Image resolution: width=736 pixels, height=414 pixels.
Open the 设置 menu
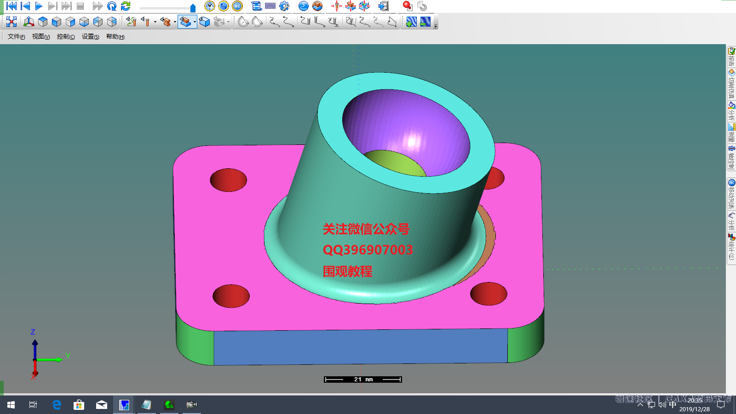[90, 37]
